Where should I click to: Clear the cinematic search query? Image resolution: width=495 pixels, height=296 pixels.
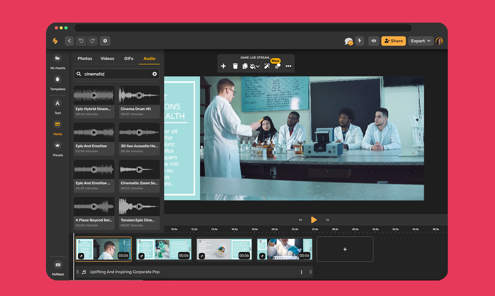154,74
